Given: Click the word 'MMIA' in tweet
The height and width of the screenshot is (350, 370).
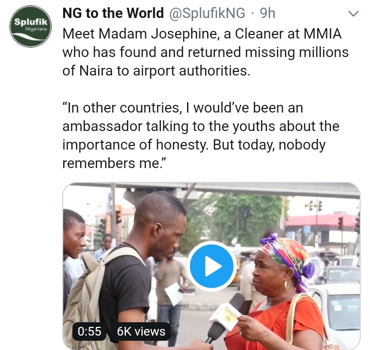Looking at the screenshot, I should [325, 34].
